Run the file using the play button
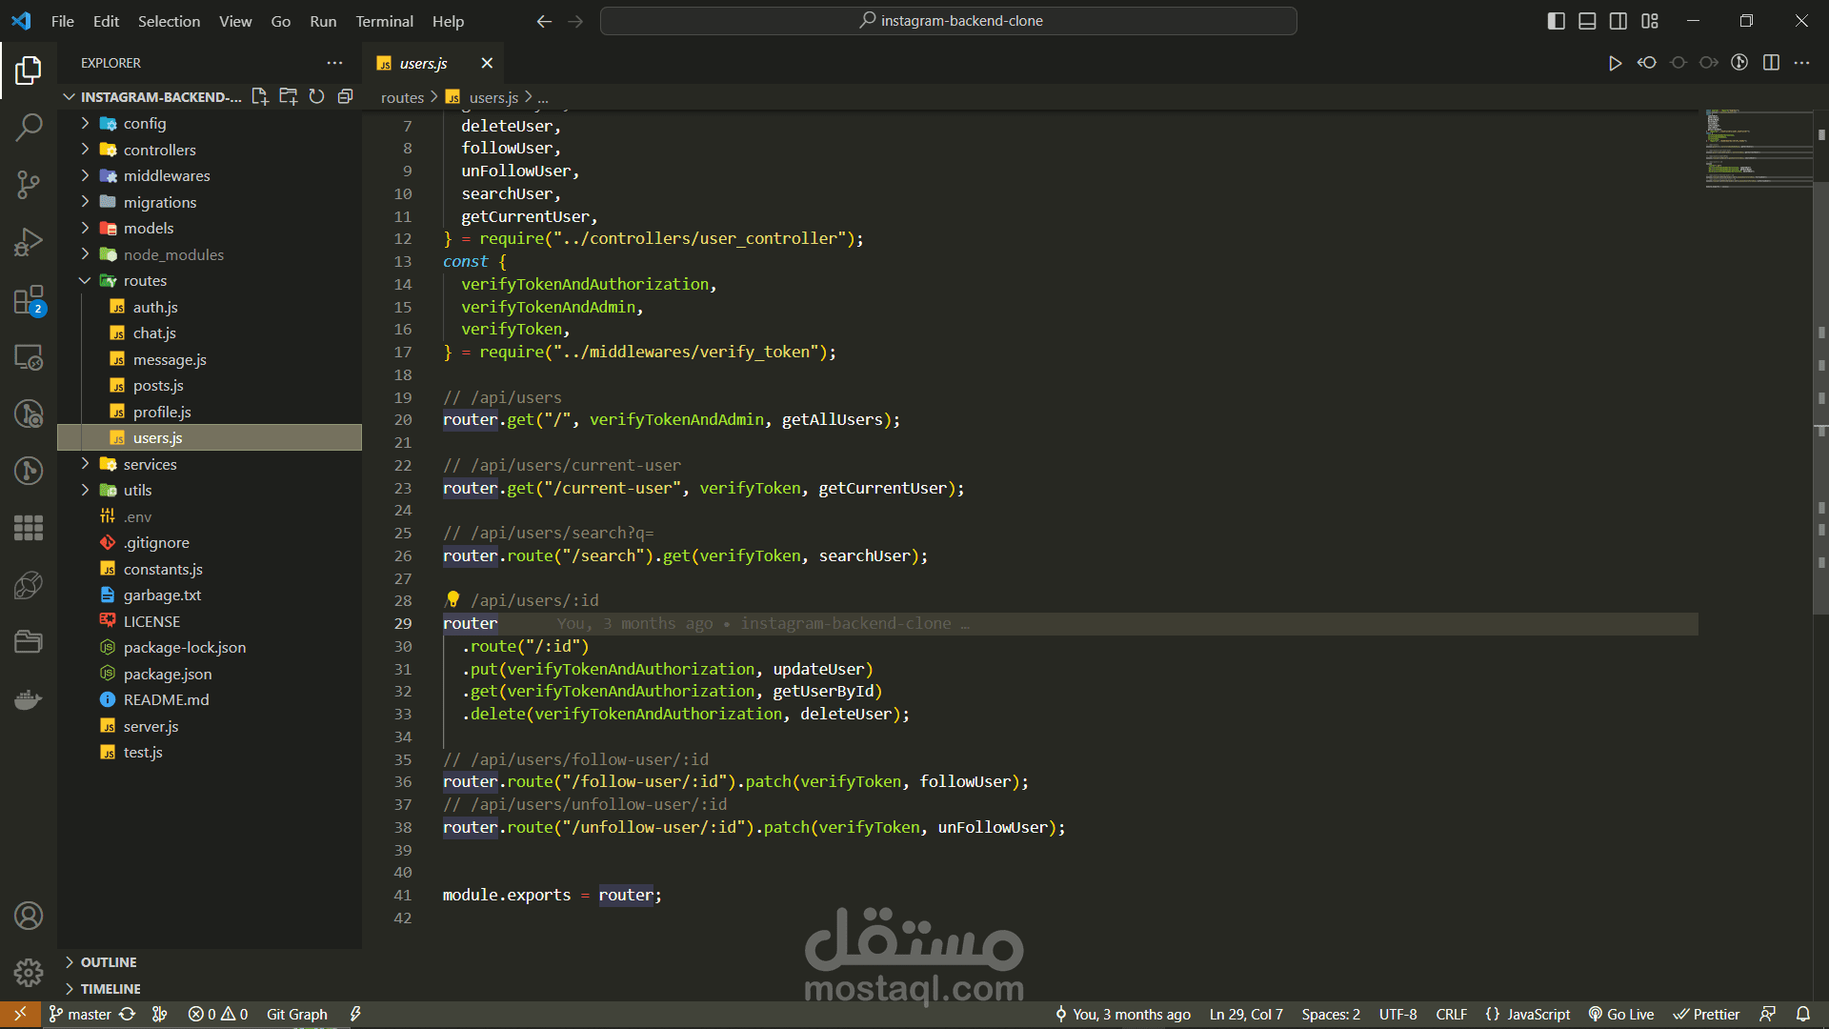The width and height of the screenshot is (1829, 1029). (x=1615, y=63)
